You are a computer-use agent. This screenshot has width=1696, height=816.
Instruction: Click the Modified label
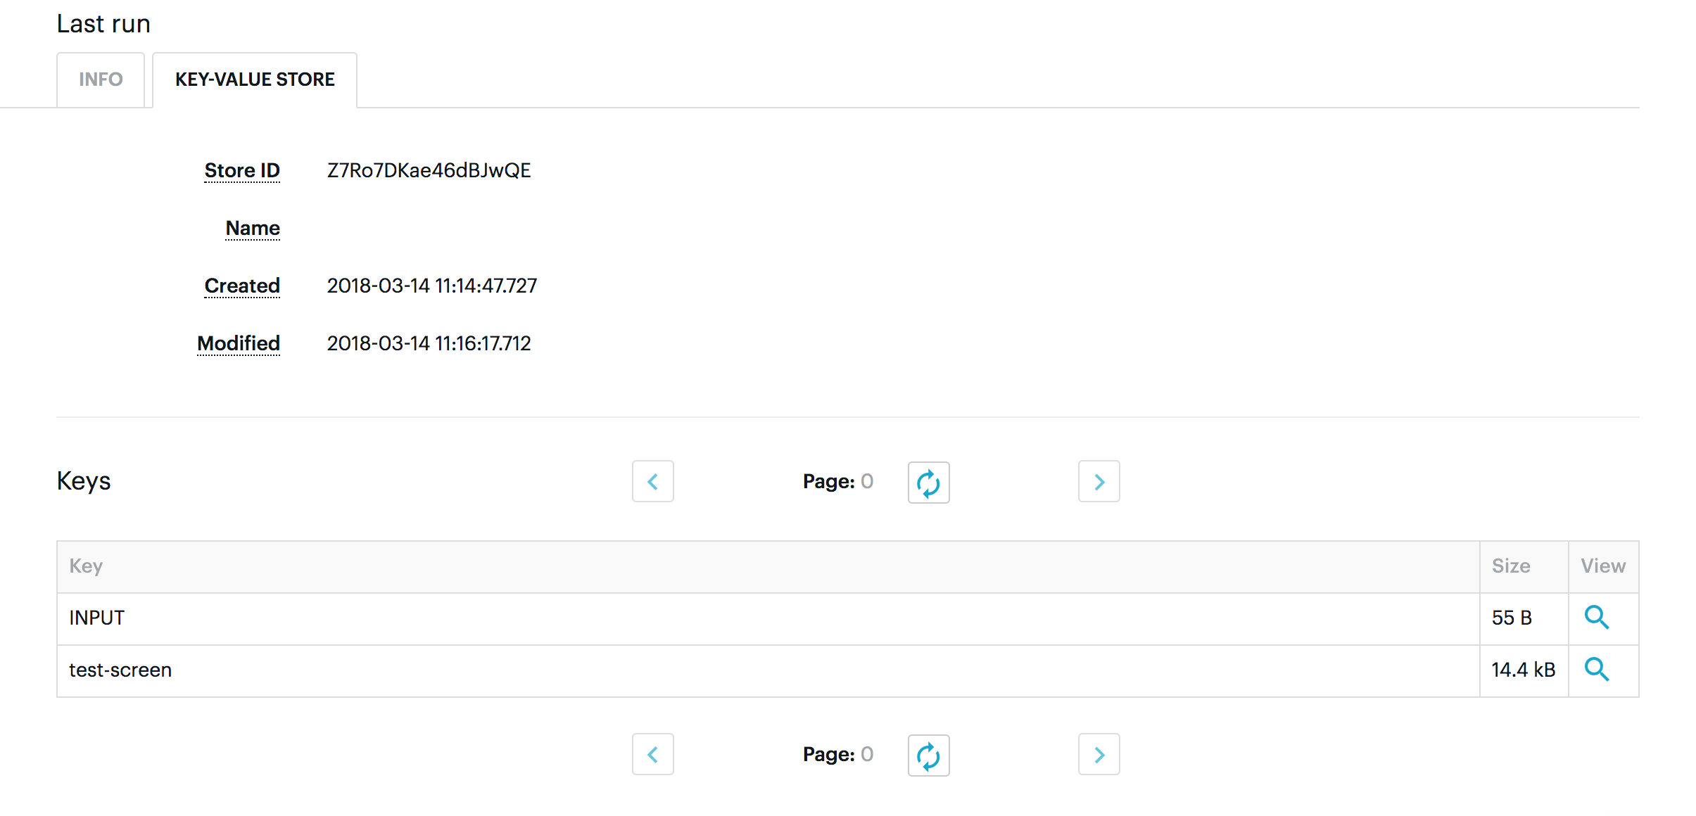pyautogui.click(x=239, y=343)
